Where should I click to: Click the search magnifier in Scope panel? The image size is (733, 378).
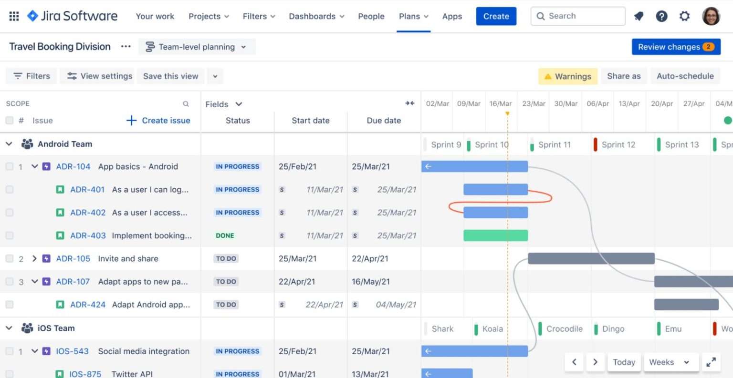point(186,103)
